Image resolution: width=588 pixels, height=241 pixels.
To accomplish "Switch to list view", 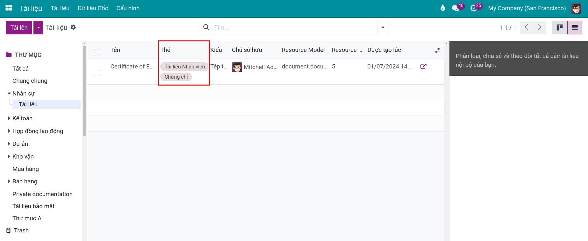I will coord(575,28).
